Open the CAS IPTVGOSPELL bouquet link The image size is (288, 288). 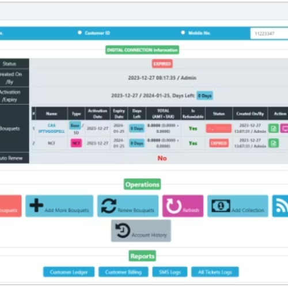tap(51, 128)
